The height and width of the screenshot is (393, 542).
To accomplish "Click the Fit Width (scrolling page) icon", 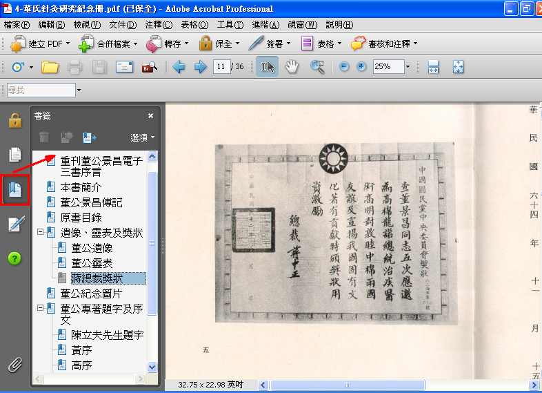I will click(433, 66).
